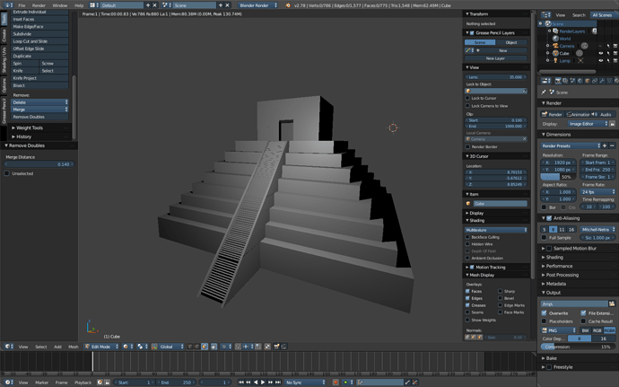Make Cube unselectable via cursor icon in outliner
This screenshot has height=387, width=619.
[x=608, y=53]
